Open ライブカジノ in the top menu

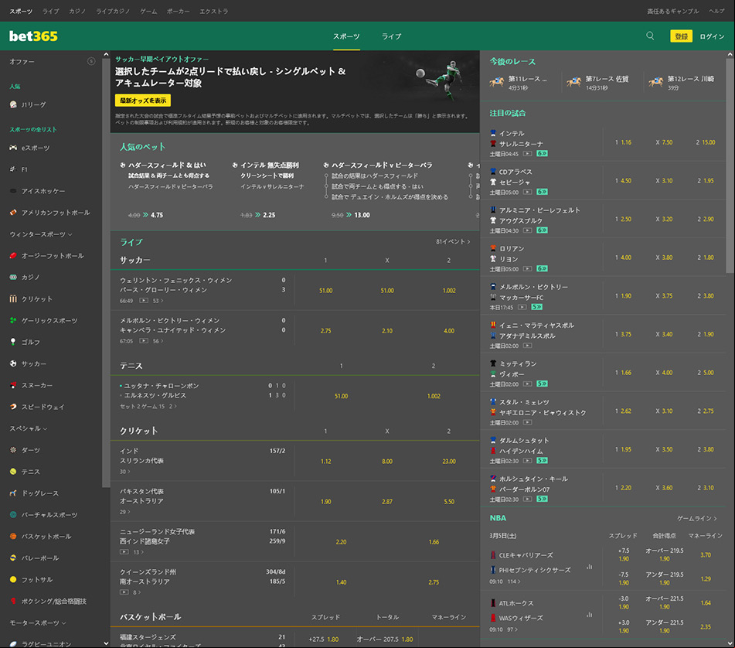point(113,12)
